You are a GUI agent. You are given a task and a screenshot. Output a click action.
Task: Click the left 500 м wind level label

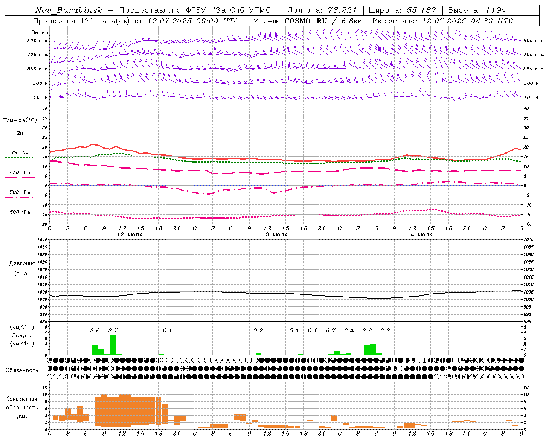pos(41,83)
